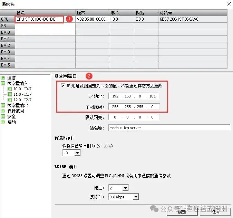Select 启动 label in the tree

tap(11, 122)
